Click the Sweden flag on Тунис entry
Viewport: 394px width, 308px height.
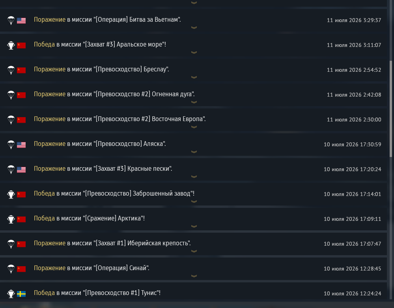pos(21,294)
